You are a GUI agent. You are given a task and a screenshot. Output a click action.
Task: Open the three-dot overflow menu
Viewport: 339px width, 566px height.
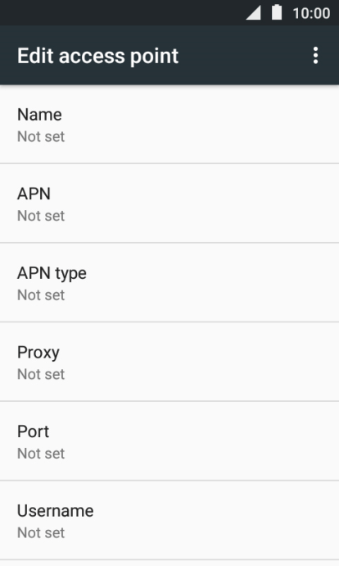pos(315,56)
